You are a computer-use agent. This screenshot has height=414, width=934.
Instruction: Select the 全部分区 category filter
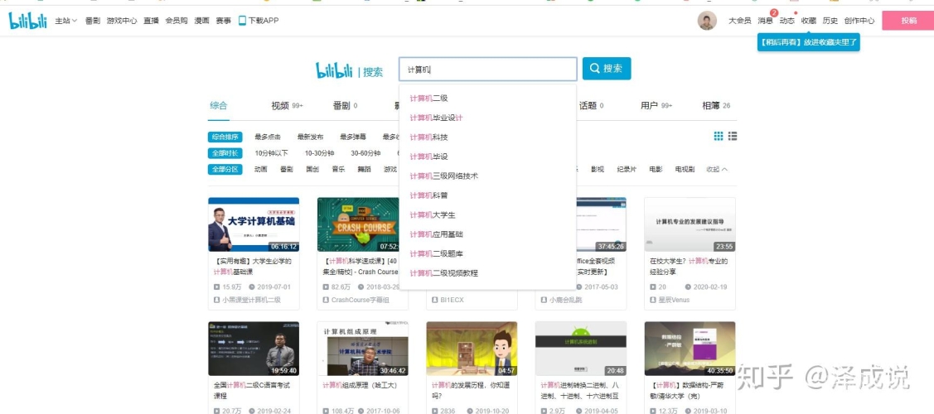[225, 170]
